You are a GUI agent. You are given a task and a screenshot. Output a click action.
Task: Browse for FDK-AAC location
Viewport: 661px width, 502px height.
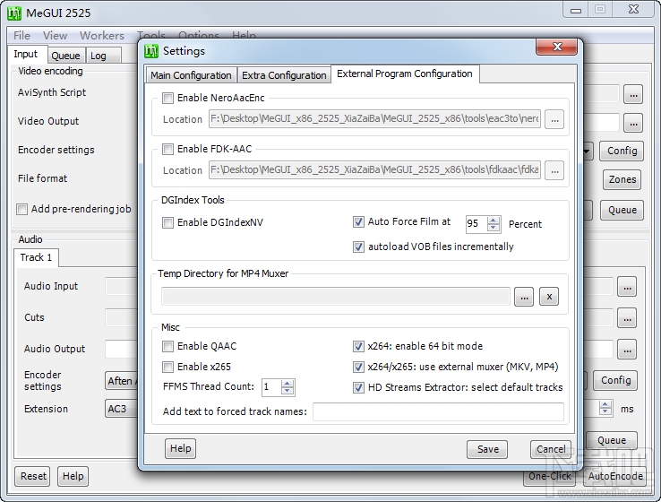[554, 171]
